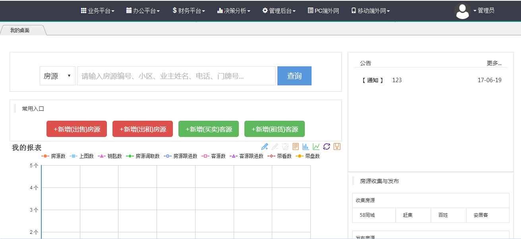
Task: Select the 我的桌面 tab
Action: (x=20, y=30)
